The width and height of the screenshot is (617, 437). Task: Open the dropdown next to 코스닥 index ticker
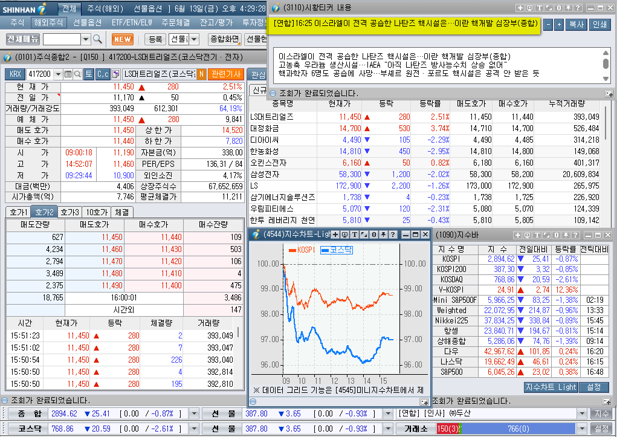193,429
